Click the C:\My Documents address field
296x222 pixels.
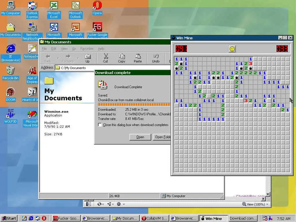[x=113, y=68]
